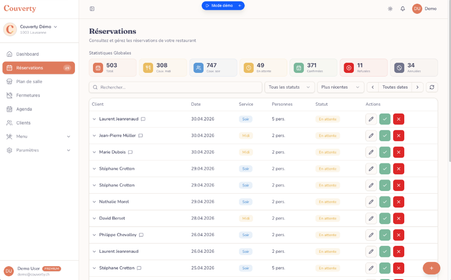
Task: Refuse Philippe Chevalley's reservation
Action: tap(399, 235)
